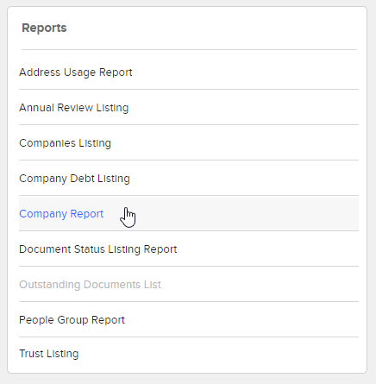376x384 pixels.
Task: Click the word 'Report' in blue Company Report
Action: (x=87, y=214)
